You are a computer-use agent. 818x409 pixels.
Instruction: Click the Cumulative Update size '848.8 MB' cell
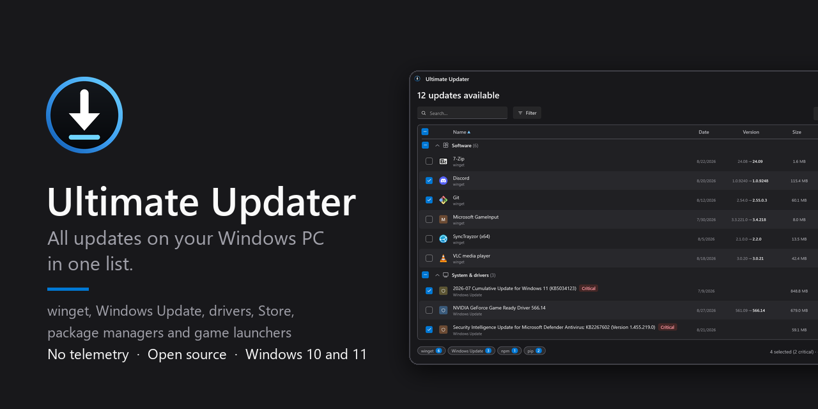799,291
